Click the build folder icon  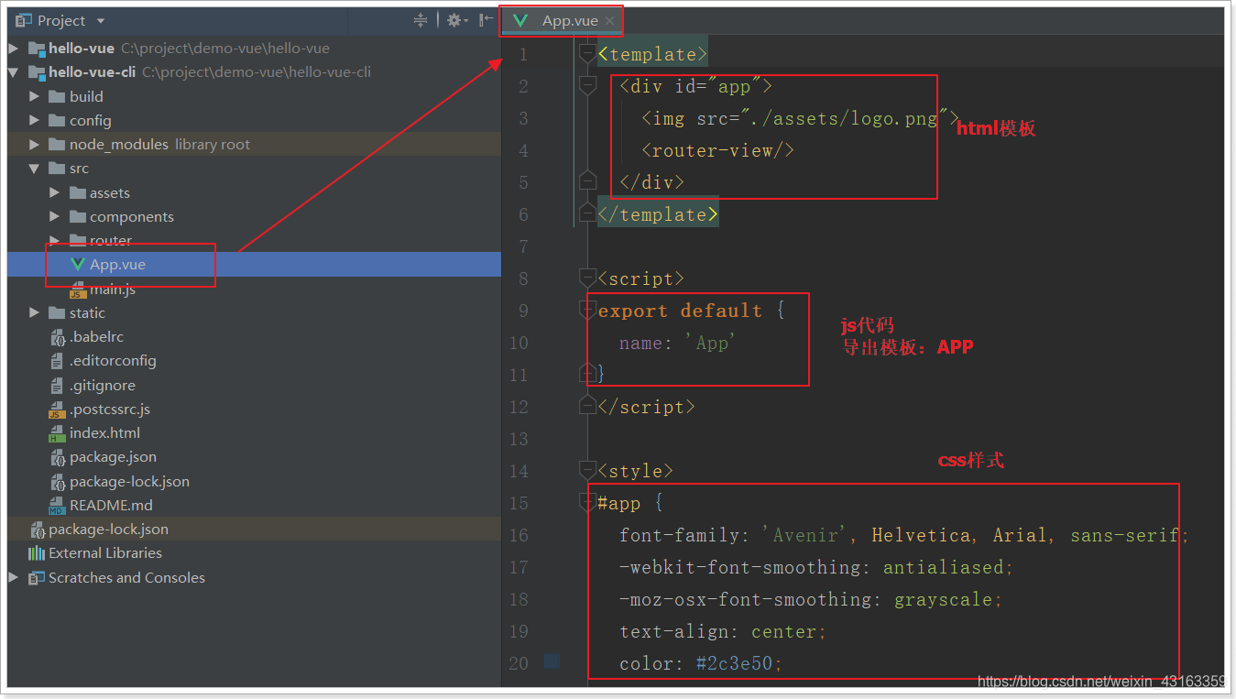(57, 96)
